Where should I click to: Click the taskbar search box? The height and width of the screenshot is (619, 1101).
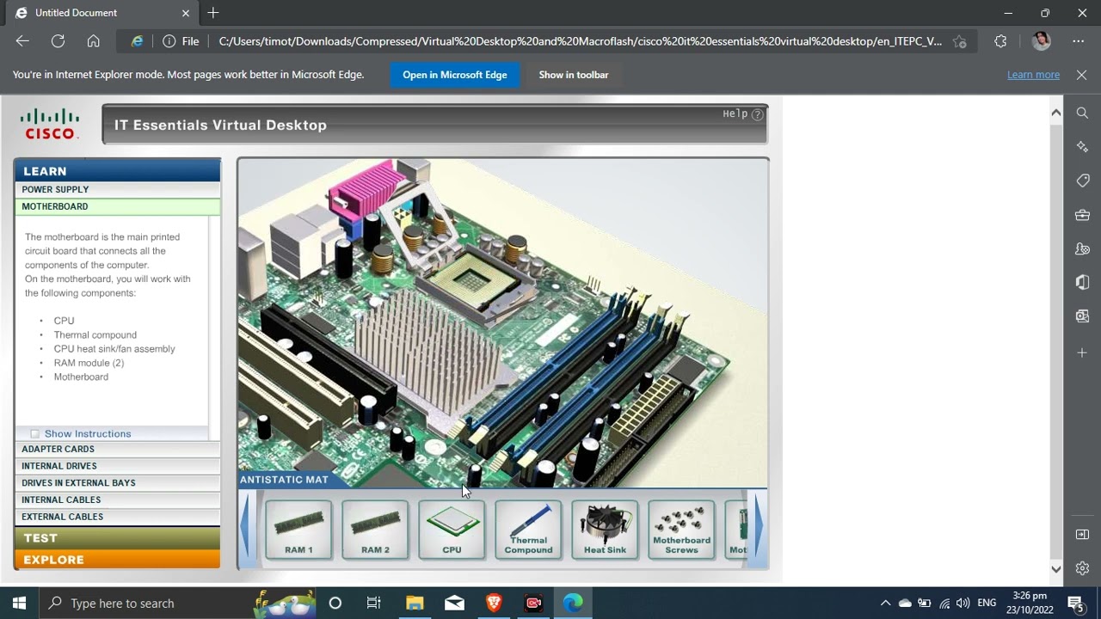pyautogui.click(x=176, y=603)
